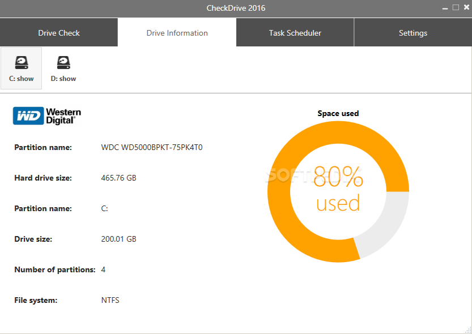Click the orange used segment of the donut chart

279,192
